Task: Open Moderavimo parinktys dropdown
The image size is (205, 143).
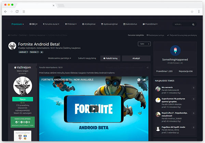Action: click(60, 58)
